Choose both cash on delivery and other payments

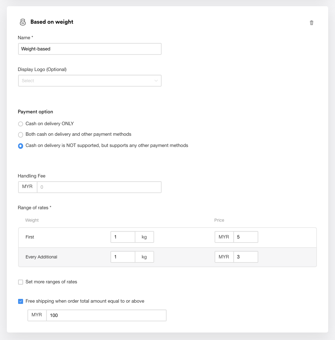(20, 135)
